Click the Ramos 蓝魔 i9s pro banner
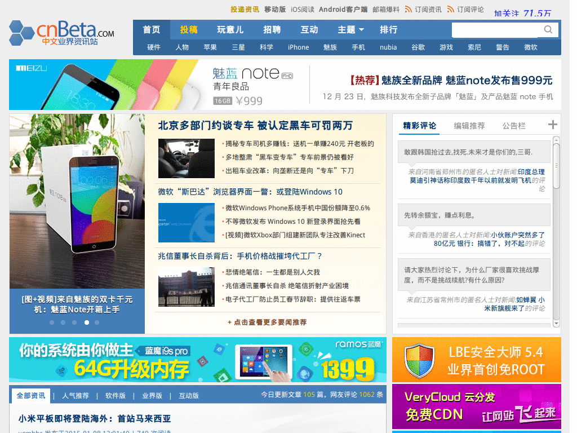This screenshot has width=577, height=433. (x=198, y=360)
